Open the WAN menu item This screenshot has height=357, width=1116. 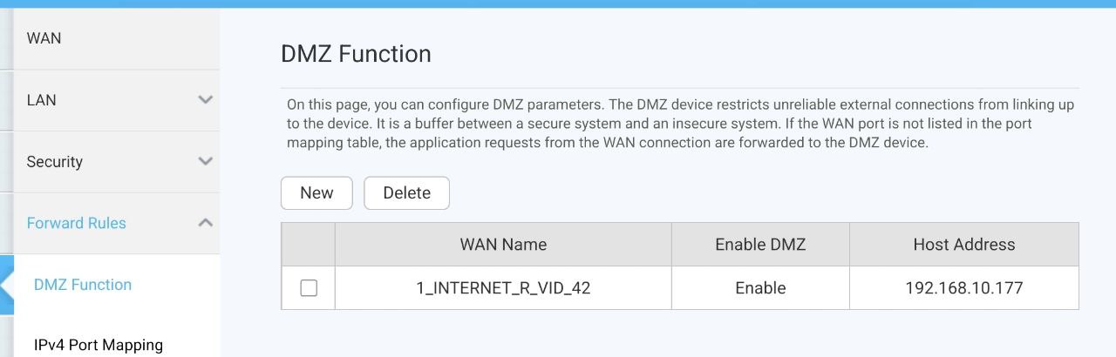(x=44, y=38)
